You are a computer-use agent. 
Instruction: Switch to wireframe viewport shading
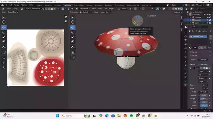click(x=174, y=9)
